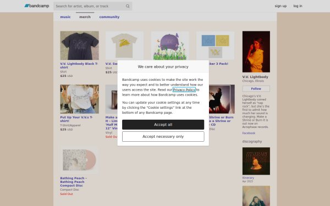This screenshot has width=330, height=206.
Task: Open the purple cap product image
Action: tap(170, 46)
